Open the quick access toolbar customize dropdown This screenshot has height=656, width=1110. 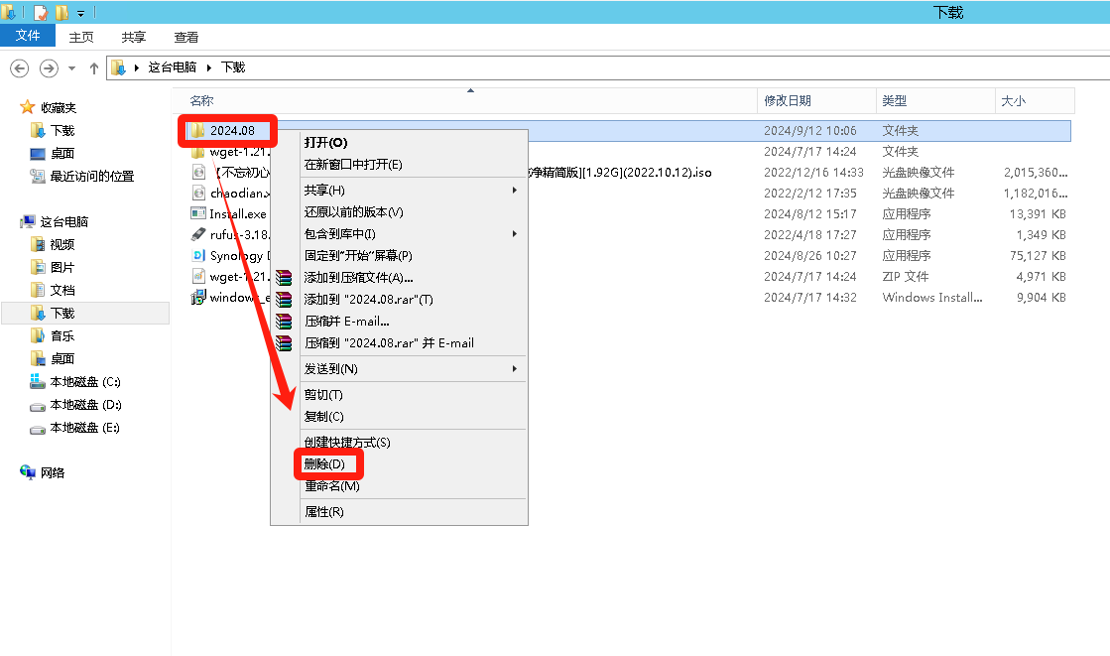click(x=81, y=13)
